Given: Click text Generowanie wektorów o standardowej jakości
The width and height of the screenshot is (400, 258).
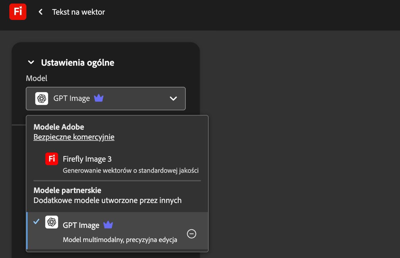Looking at the screenshot, I should (131, 171).
